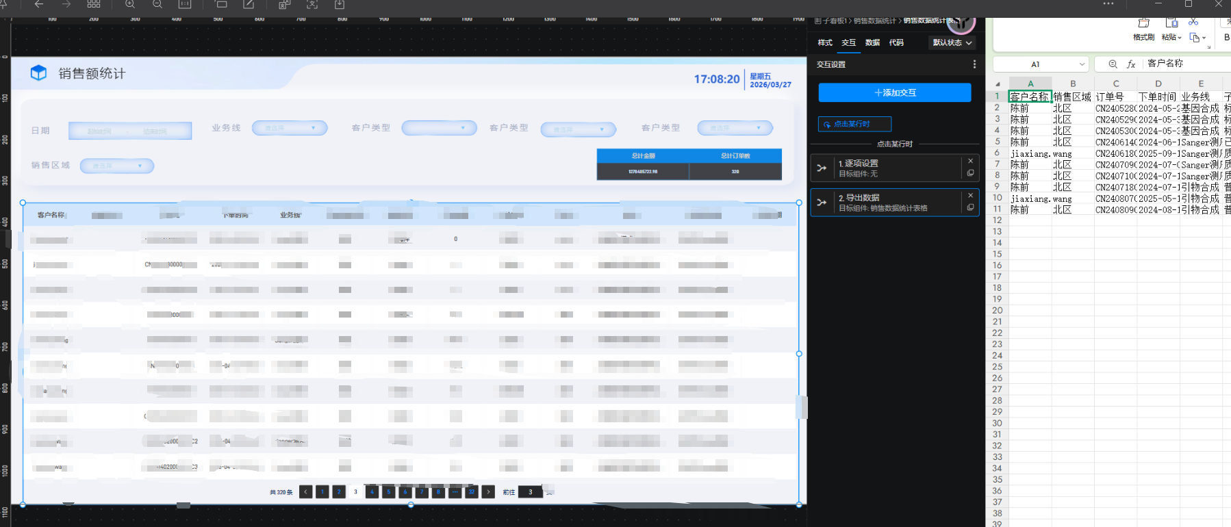Open the grid view icon in toolbar
This screenshot has width=1231, height=527.
94,4
